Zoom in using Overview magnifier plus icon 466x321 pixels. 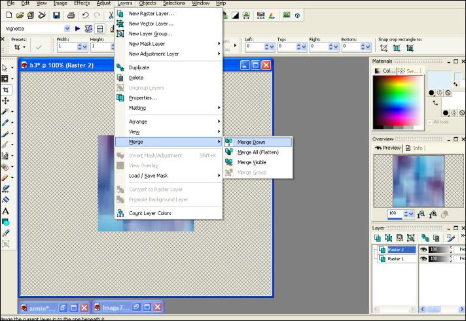[x=433, y=214]
